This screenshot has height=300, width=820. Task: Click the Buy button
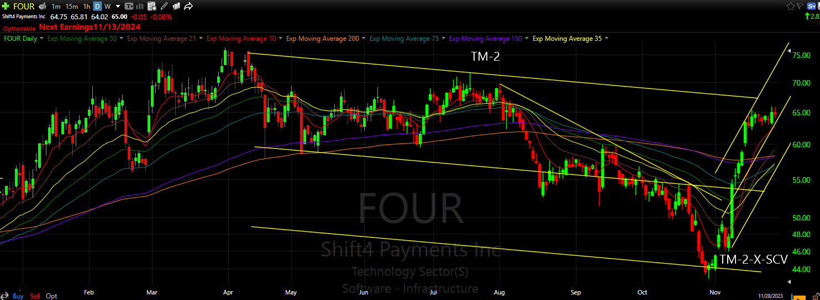[18, 296]
